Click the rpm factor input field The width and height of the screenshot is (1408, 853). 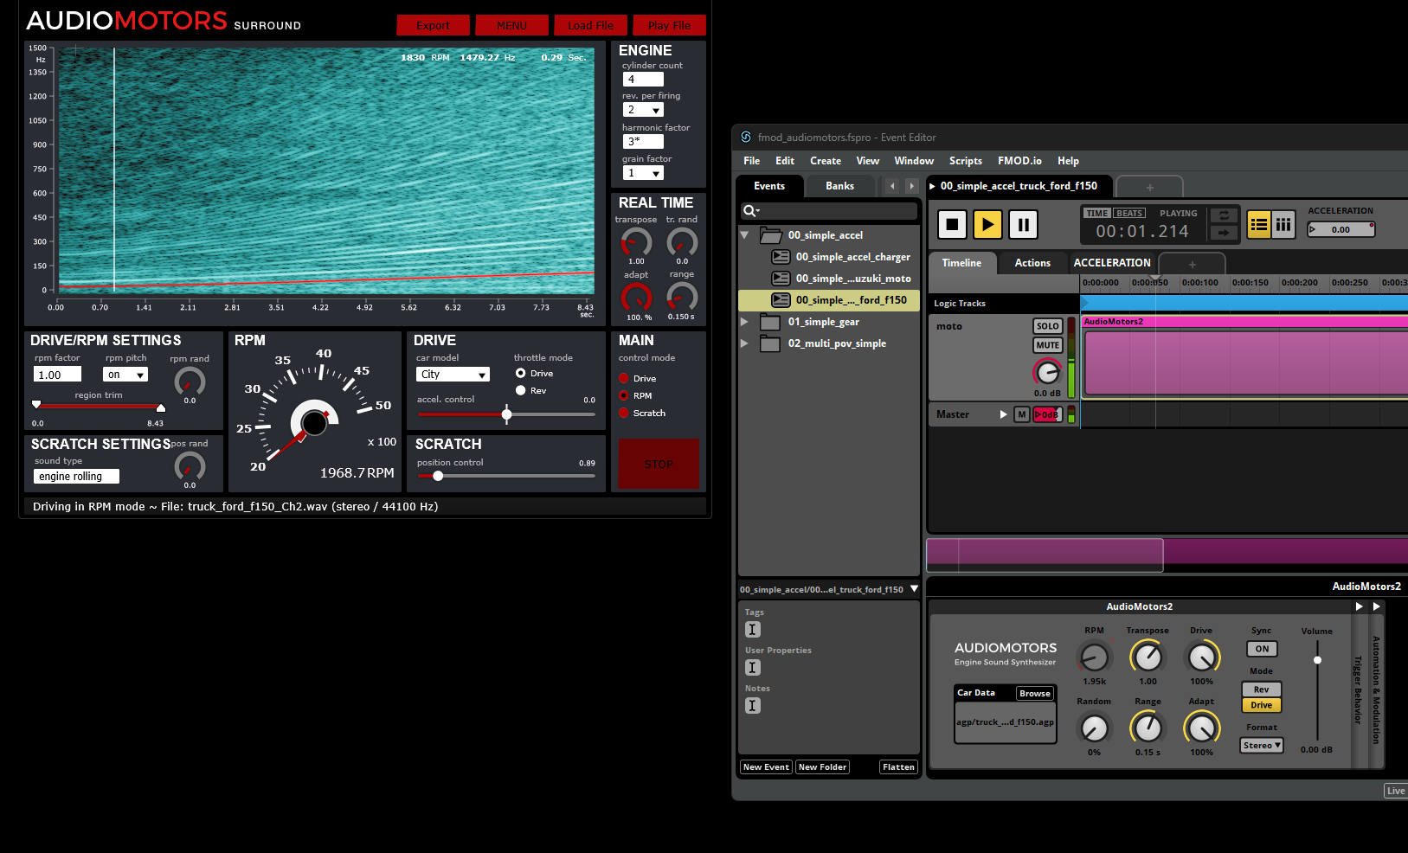57,375
